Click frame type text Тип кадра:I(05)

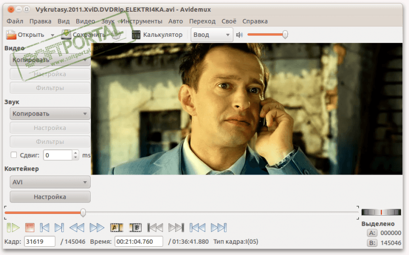236,241
